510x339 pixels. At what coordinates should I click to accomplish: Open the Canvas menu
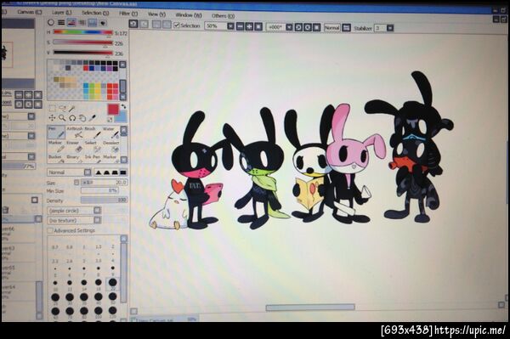(x=30, y=12)
